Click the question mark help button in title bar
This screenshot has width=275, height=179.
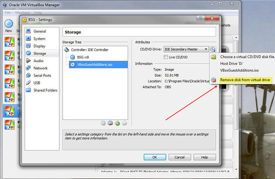click(x=201, y=18)
